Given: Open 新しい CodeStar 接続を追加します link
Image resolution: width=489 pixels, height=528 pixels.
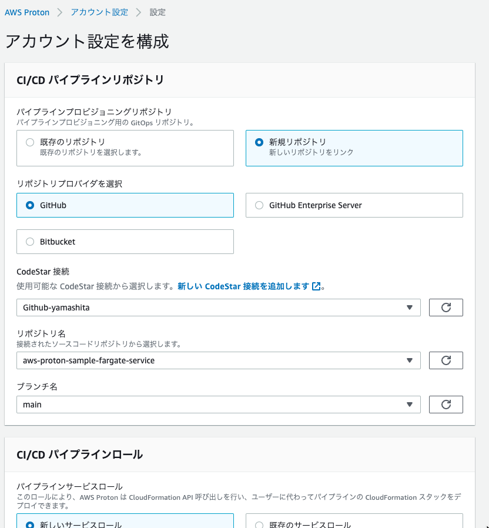Looking at the screenshot, I should click(x=243, y=286).
